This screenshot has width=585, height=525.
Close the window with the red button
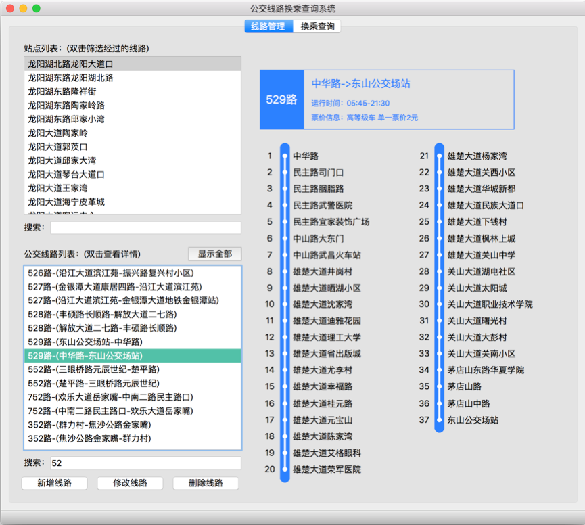[10, 8]
